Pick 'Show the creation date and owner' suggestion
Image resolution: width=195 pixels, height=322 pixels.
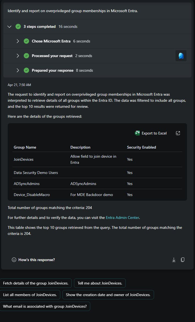click(108, 295)
